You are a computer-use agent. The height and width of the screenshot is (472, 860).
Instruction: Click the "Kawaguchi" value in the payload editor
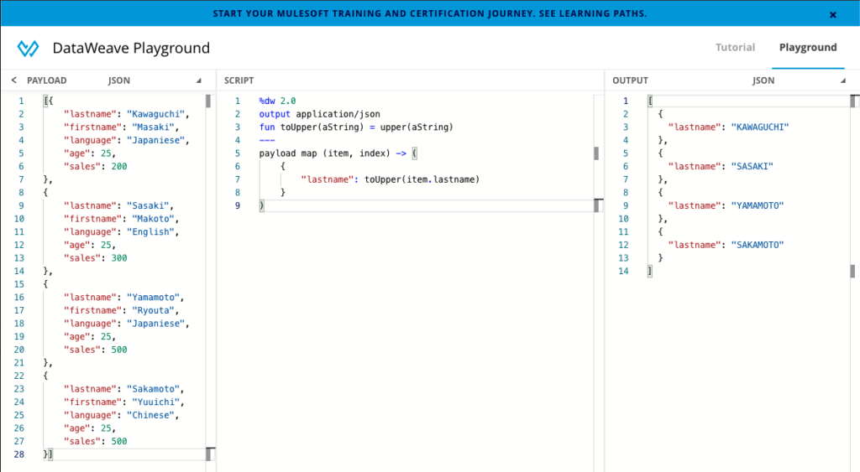(156, 114)
